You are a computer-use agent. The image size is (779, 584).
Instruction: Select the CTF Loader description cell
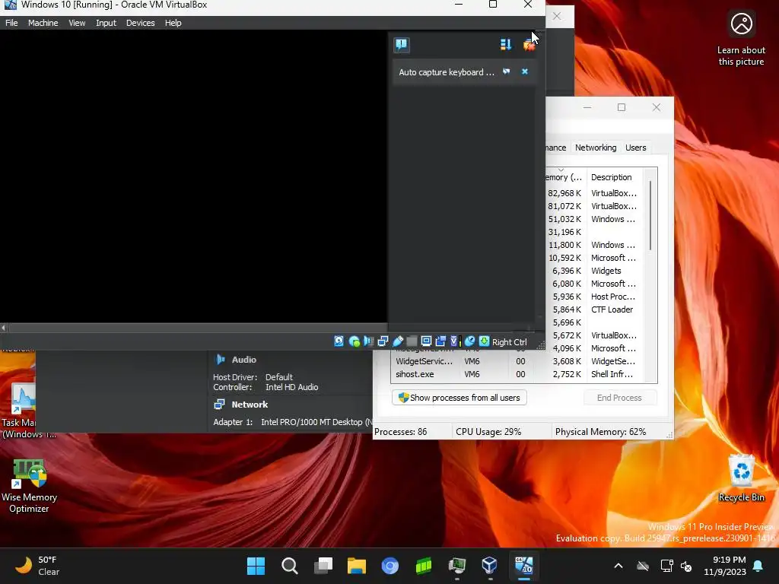coord(612,310)
